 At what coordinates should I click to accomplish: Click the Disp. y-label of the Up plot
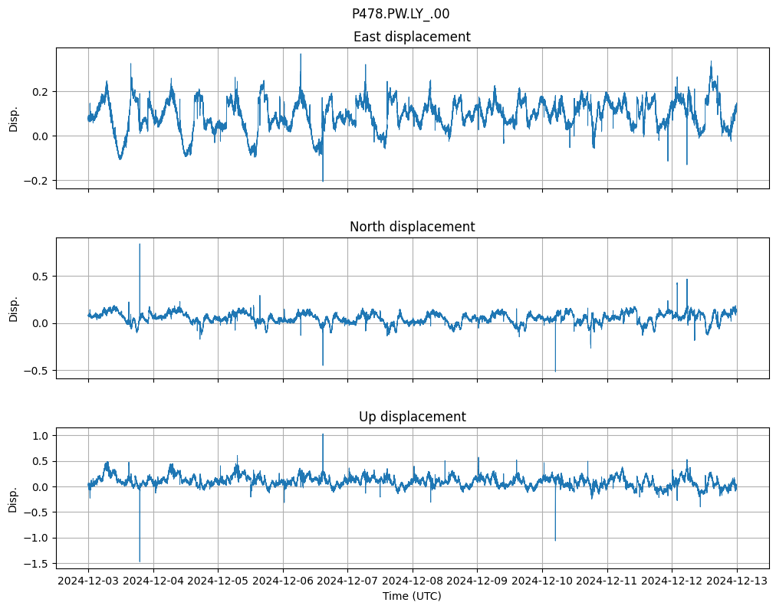click(14, 498)
